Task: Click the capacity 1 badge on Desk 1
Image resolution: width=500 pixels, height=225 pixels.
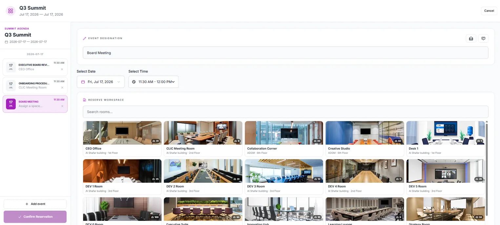Action: (480, 141)
